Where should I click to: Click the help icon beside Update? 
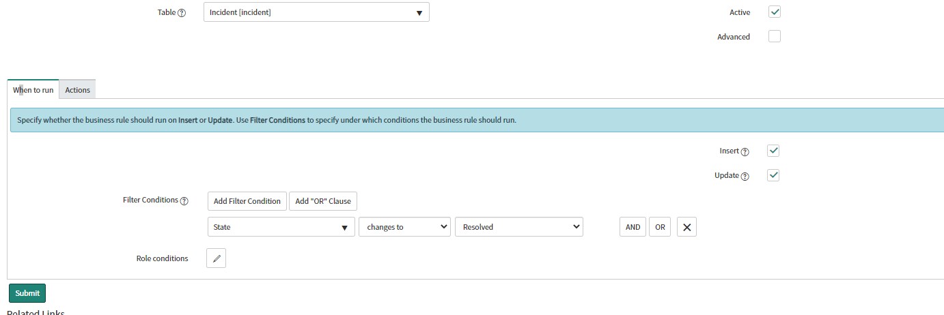tap(745, 177)
